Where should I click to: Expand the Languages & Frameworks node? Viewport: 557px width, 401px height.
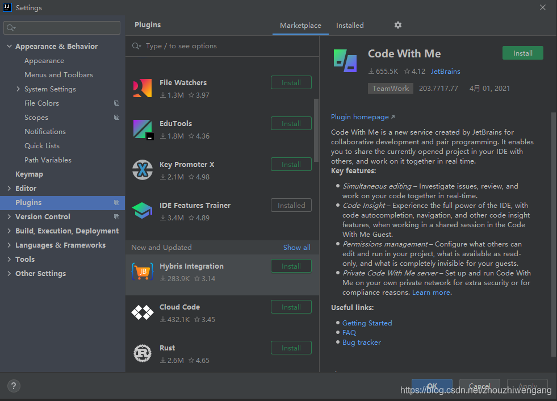pyautogui.click(x=9, y=245)
